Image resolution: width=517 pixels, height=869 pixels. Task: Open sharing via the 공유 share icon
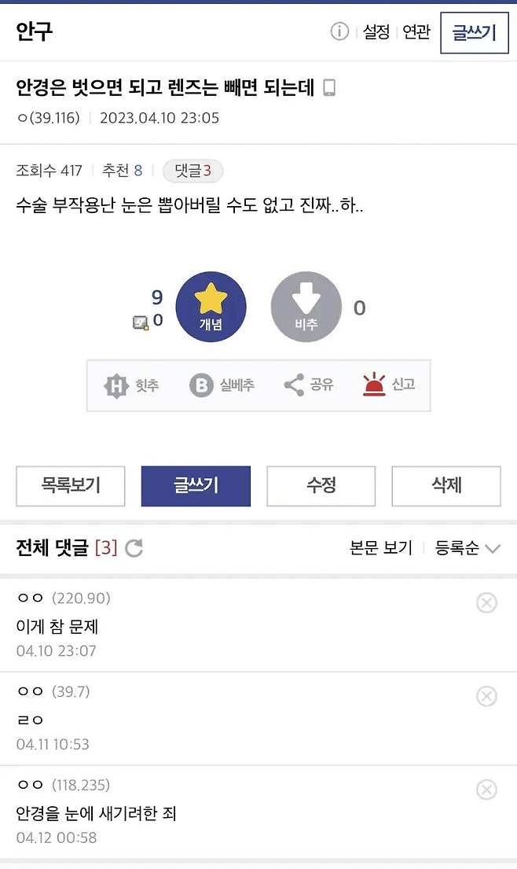coord(292,385)
